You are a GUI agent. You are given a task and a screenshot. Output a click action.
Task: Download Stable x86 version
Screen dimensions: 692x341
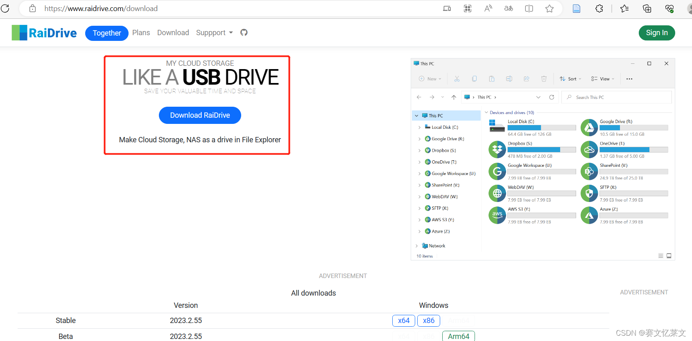pos(429,321)
